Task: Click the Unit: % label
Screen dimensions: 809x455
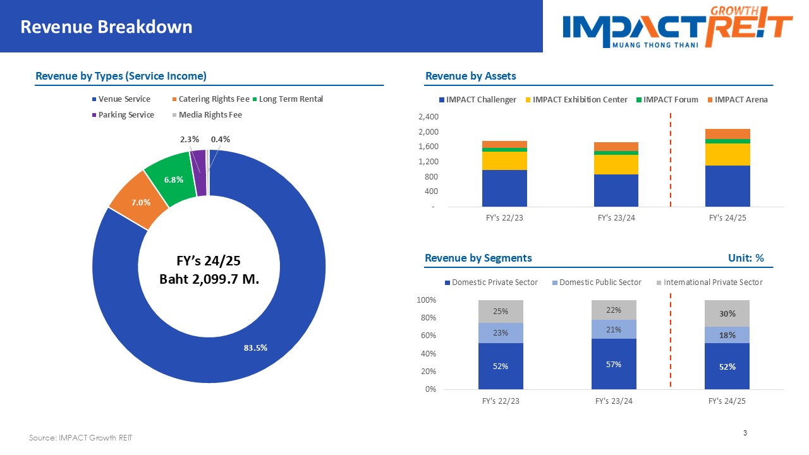Action: point(746,258)
